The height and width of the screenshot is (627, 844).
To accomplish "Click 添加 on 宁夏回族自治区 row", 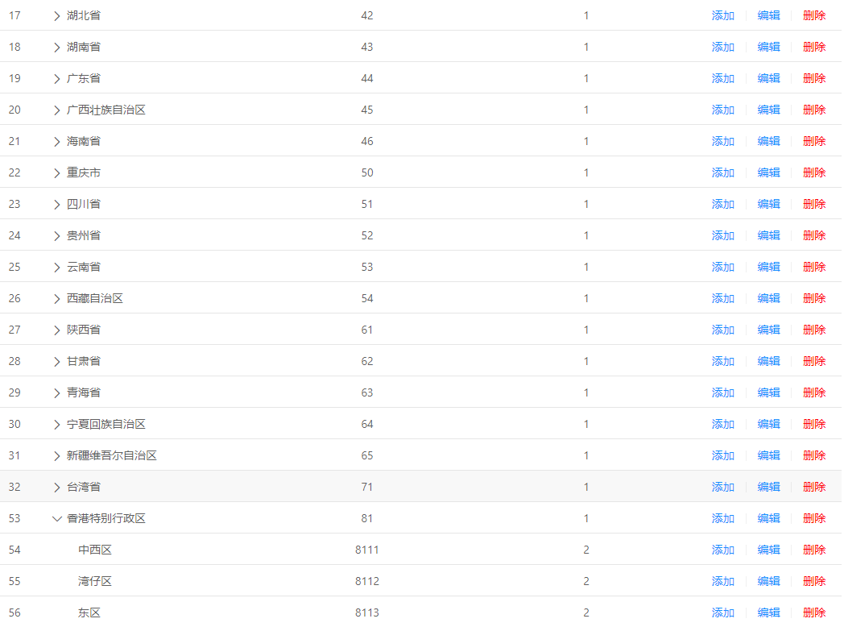I will pos(722,425).
